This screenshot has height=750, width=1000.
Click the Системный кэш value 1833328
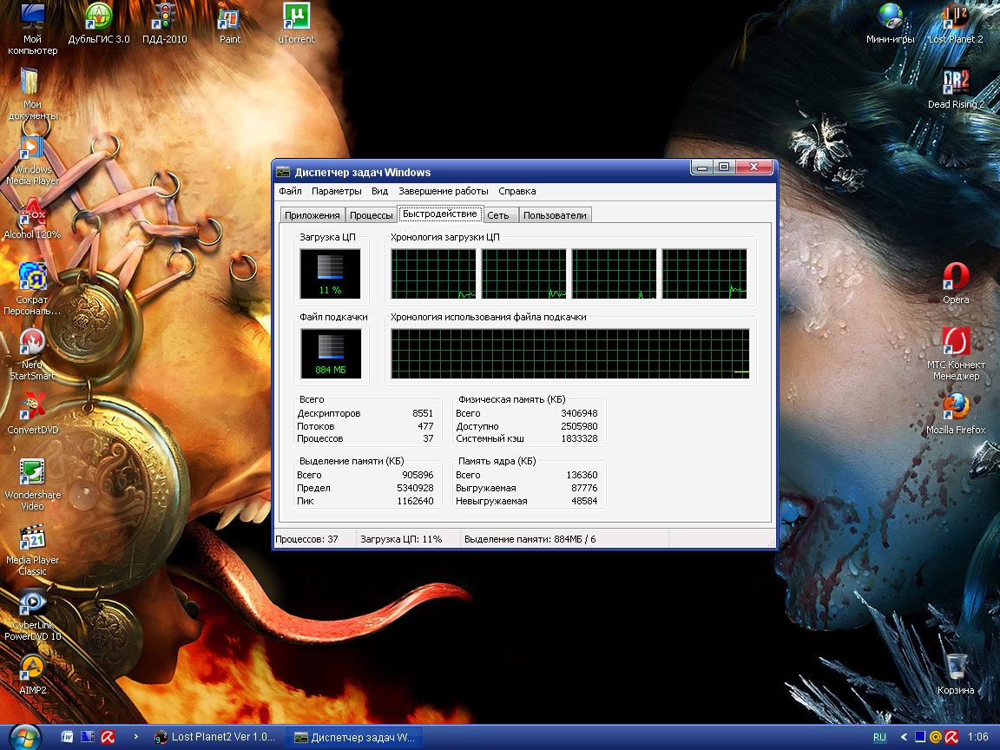(579, 438)
